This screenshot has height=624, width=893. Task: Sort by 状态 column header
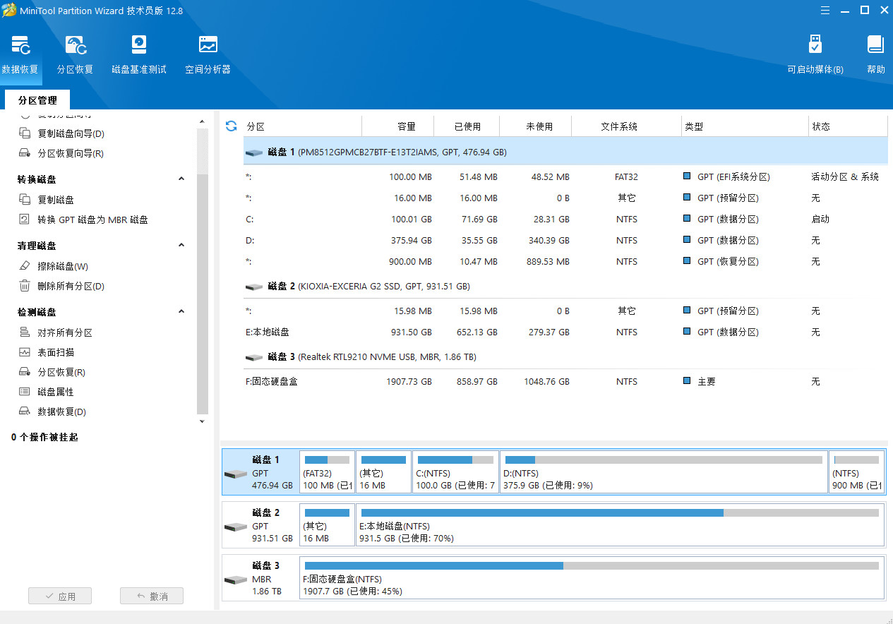(848, 126)
